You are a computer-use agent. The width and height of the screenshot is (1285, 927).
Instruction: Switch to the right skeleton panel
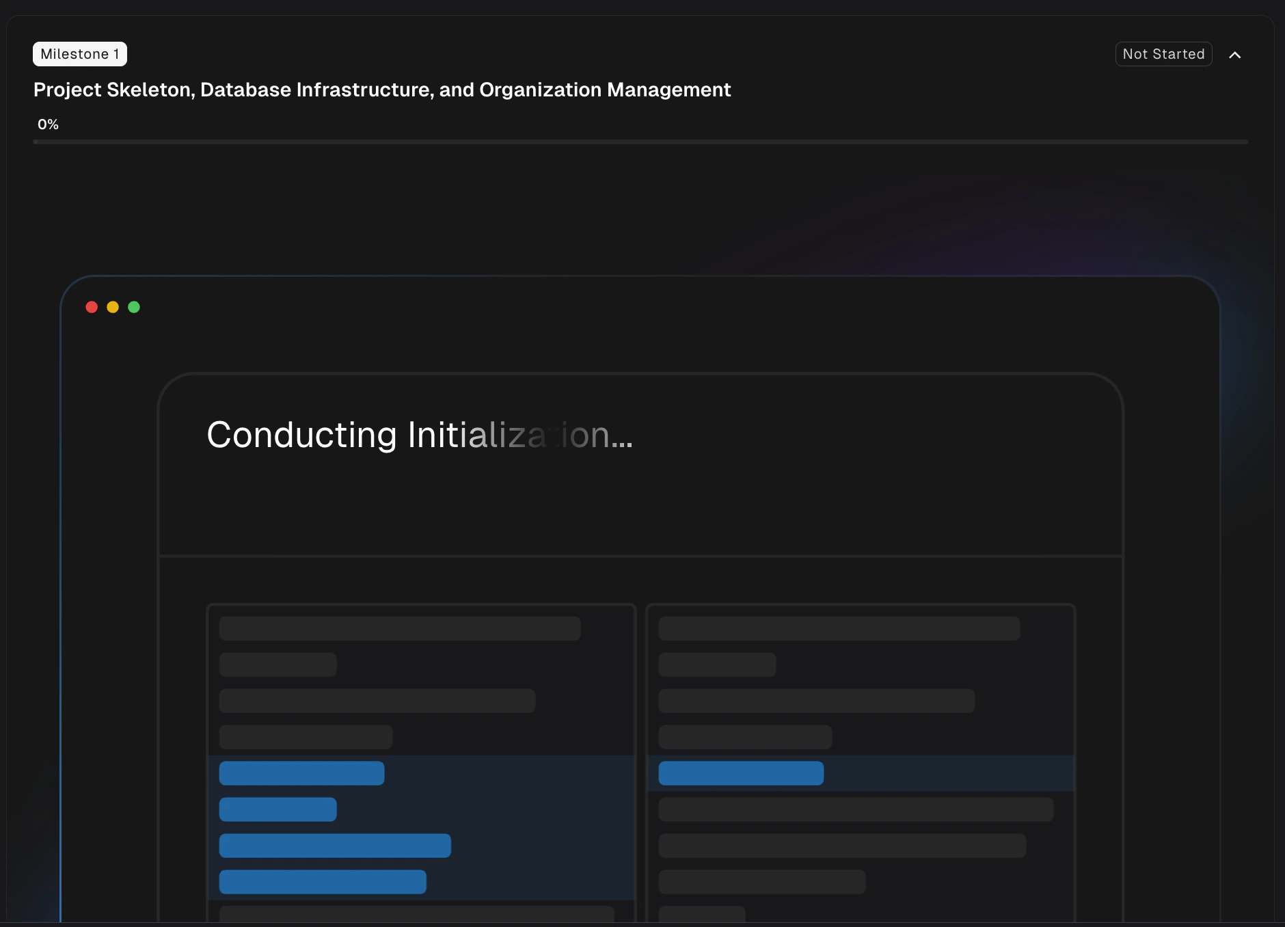861,752
